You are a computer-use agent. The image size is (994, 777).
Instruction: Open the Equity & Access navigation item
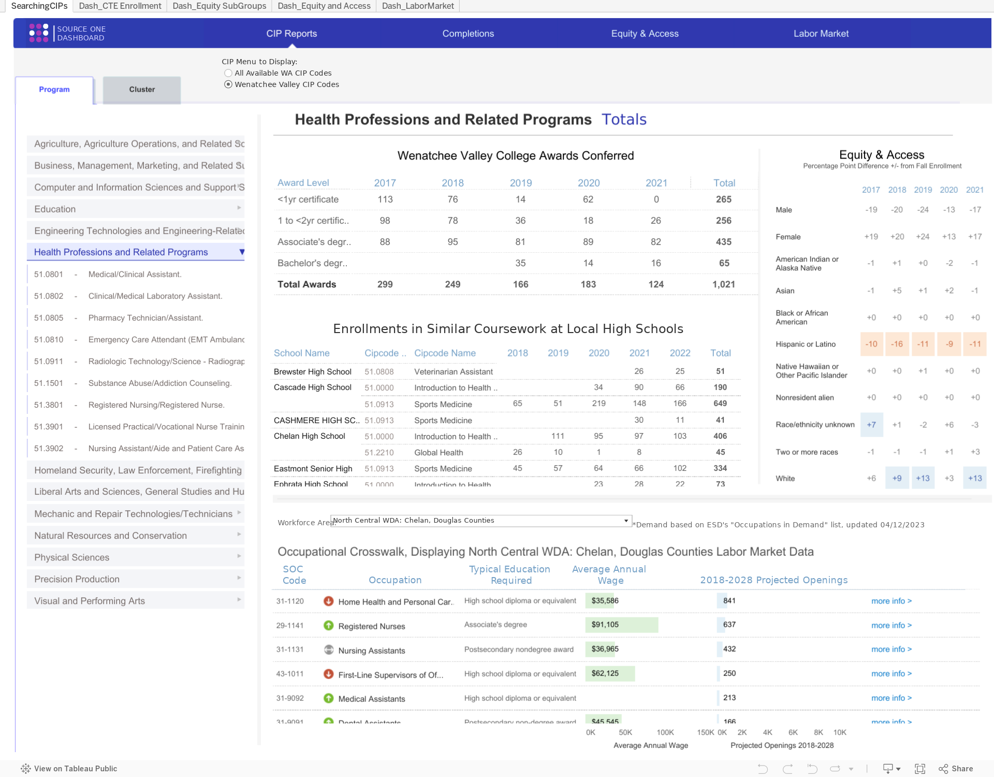tap(645, 34)
